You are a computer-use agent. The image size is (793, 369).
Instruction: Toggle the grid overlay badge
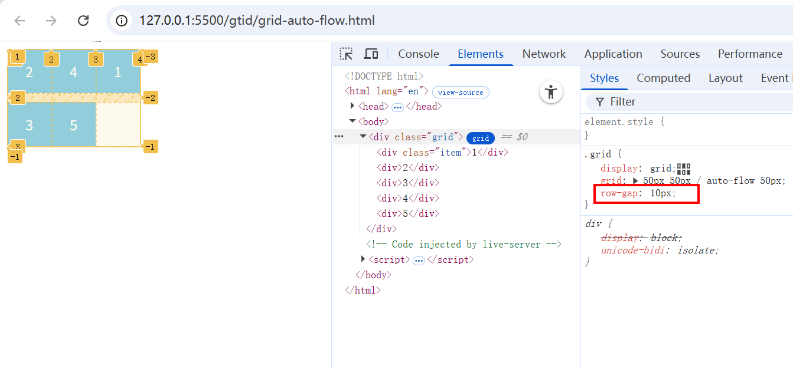click(x=481, y=138)
